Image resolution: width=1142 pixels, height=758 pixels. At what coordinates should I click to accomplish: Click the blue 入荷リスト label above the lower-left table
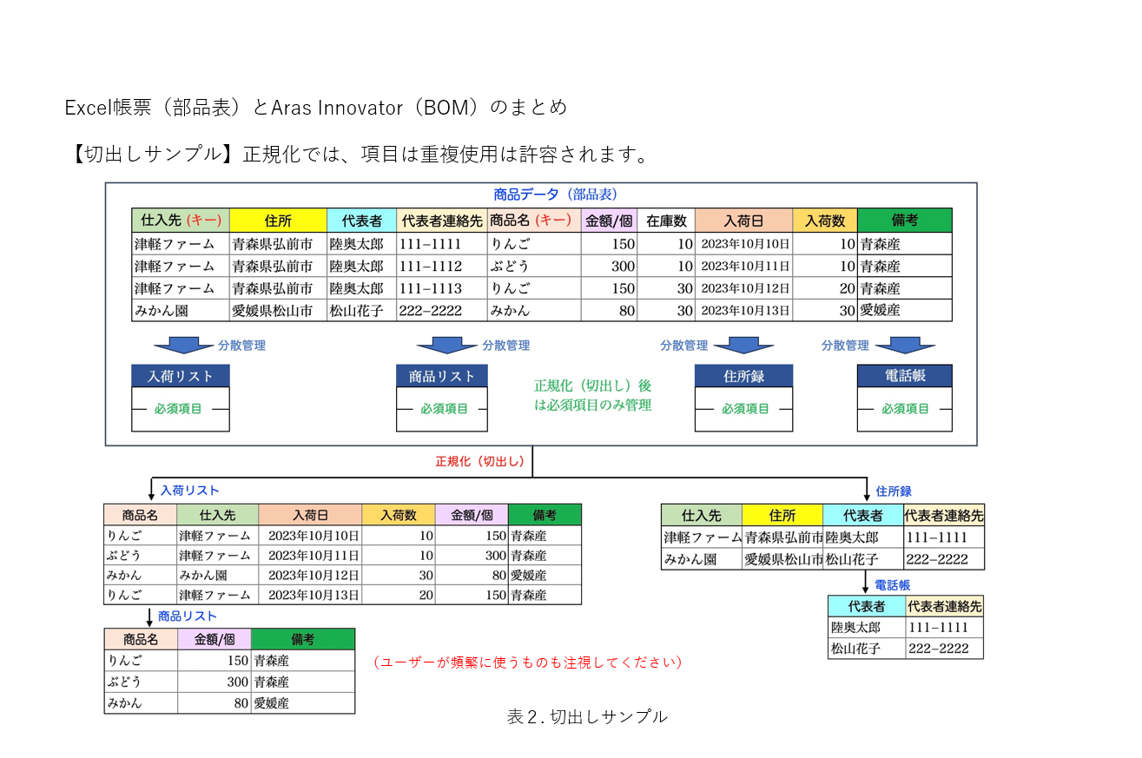click(189, 491)
